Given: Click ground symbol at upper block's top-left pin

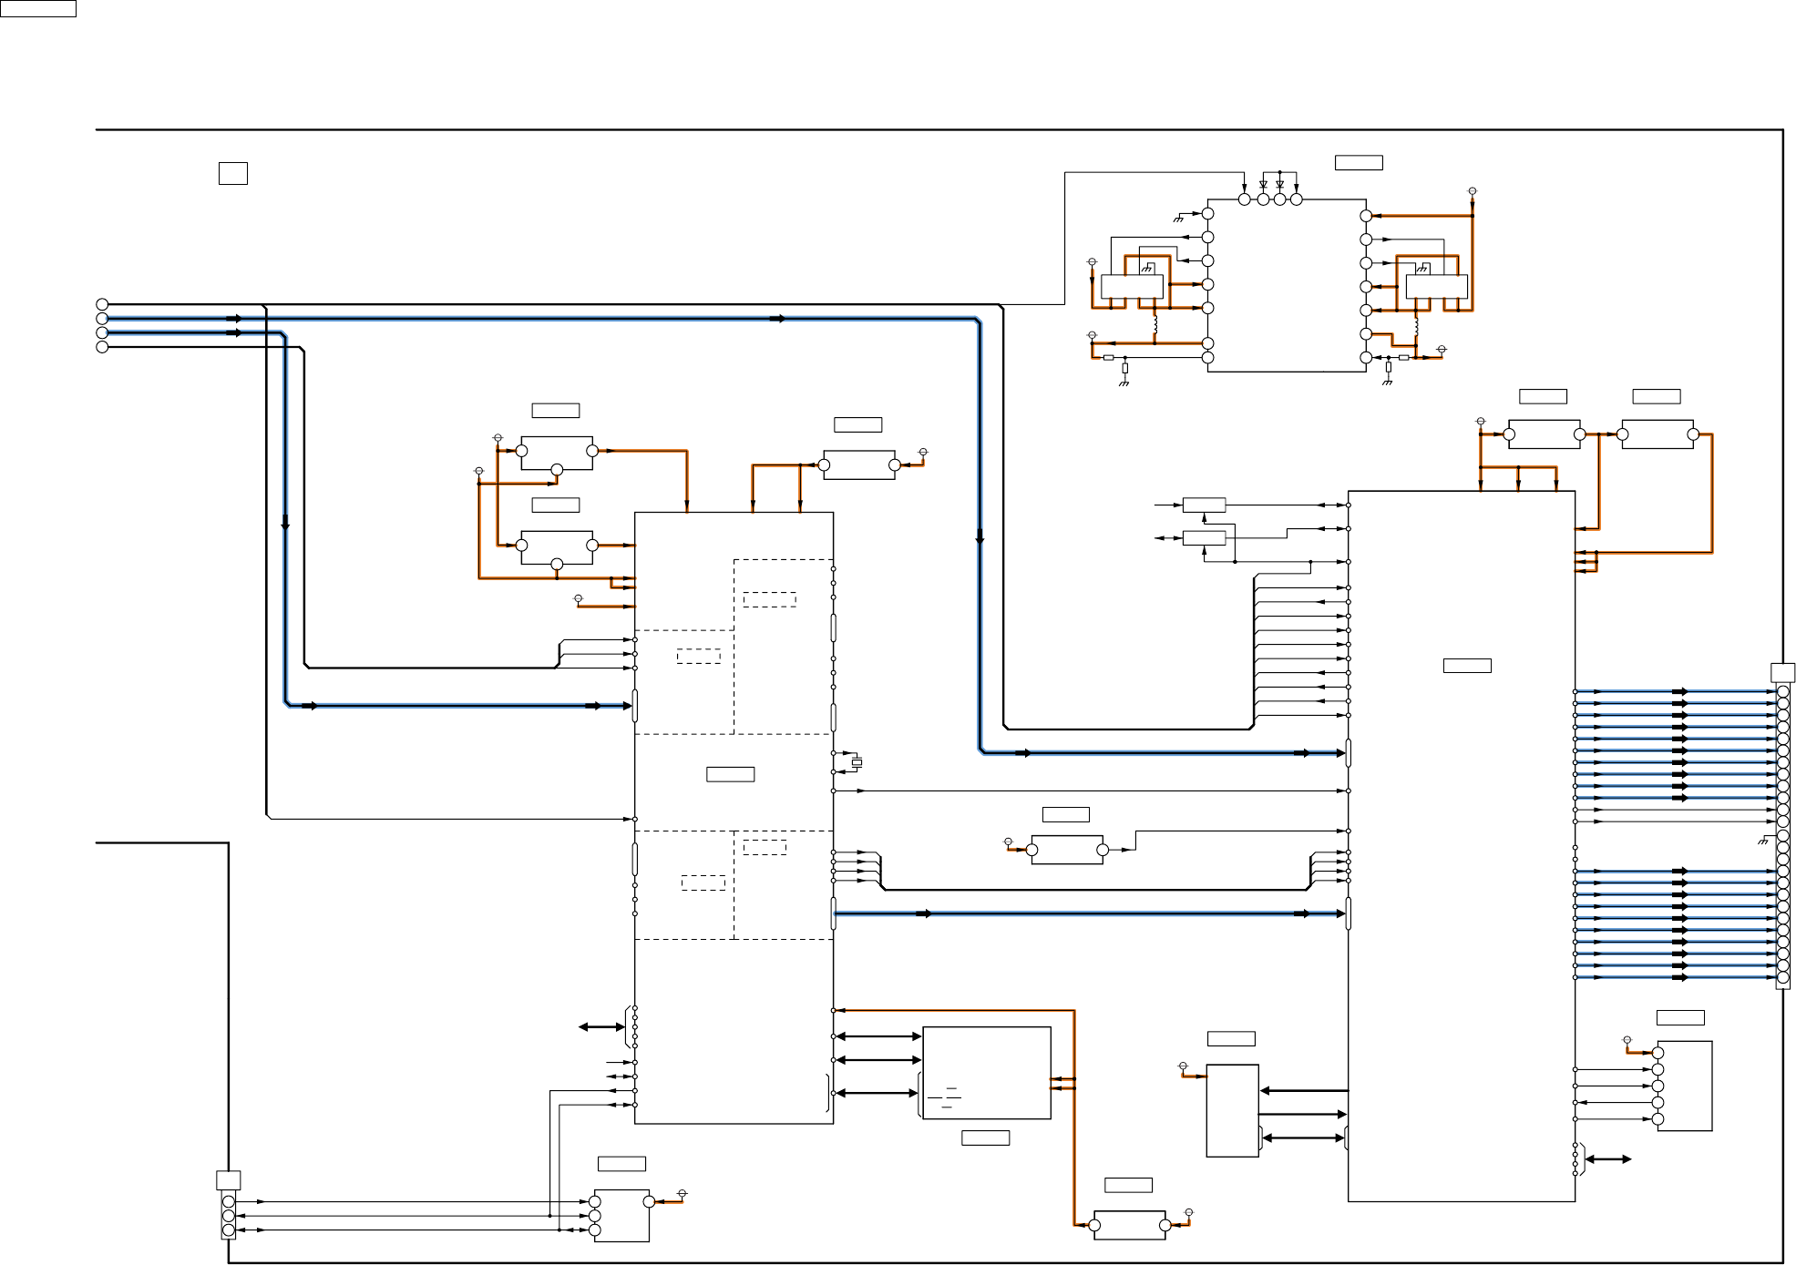Looking at the screenshot, I should (1178, 219).
